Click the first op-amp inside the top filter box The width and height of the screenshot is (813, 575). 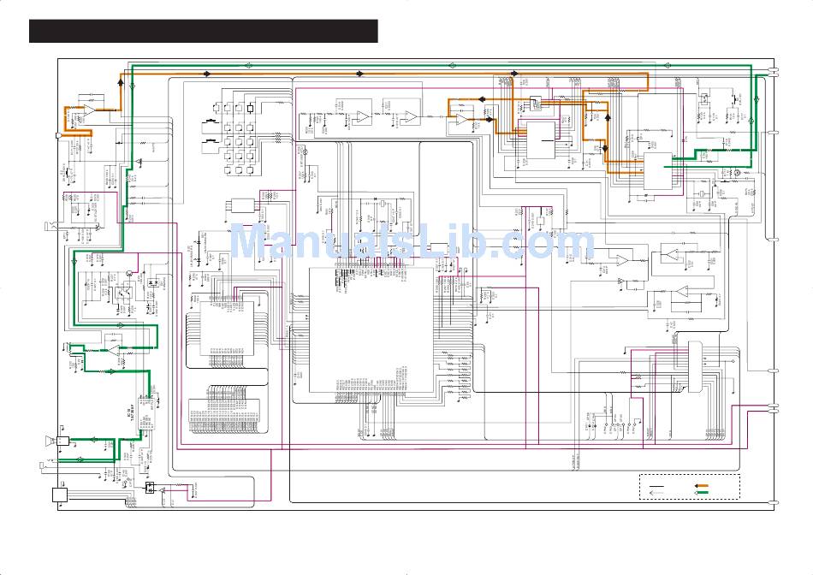(x=362, y=116)
